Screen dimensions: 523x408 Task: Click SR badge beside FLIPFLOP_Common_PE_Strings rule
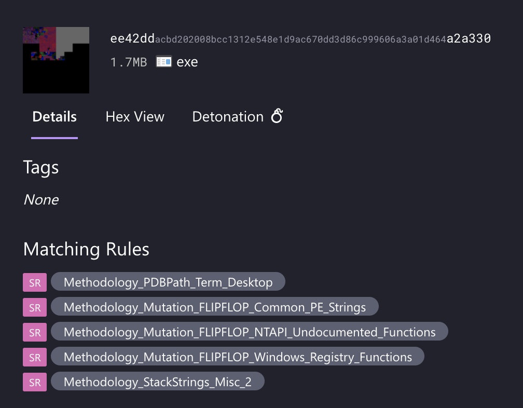tap(35, 307)
